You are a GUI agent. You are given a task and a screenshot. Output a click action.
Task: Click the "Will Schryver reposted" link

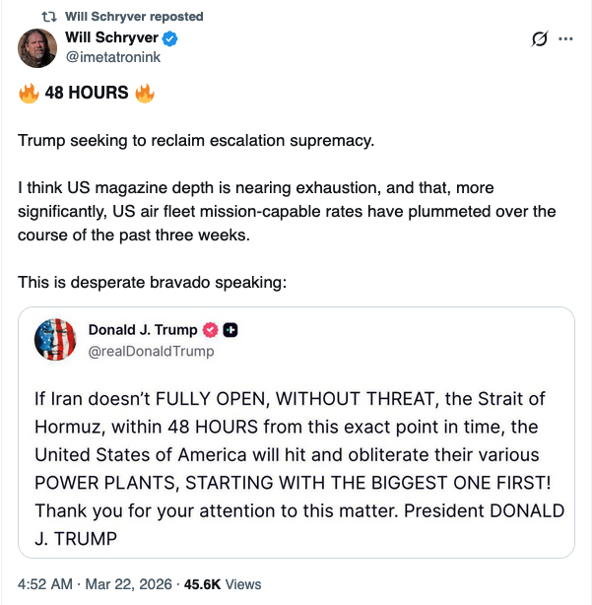coord(134,17)
